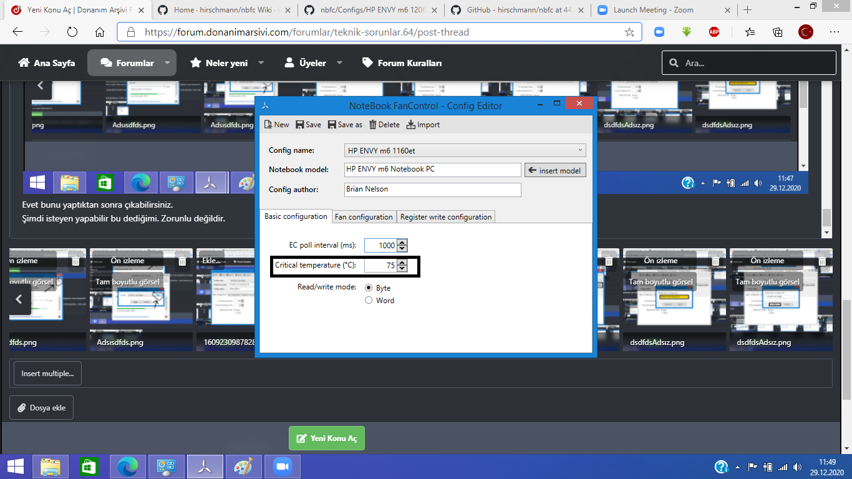Delete the config using Delete toolbar icon

384,125
